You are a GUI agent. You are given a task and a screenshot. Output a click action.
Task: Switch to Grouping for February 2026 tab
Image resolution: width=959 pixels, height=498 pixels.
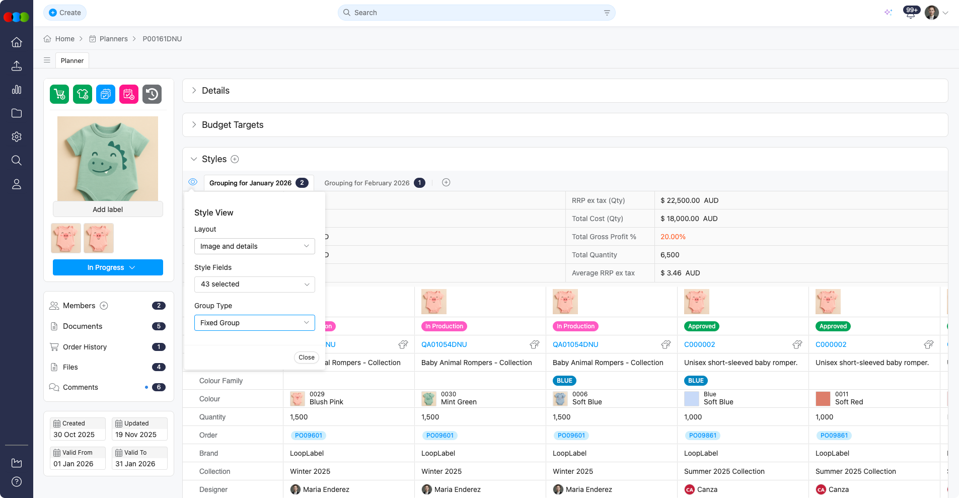[x=367, y=183]
